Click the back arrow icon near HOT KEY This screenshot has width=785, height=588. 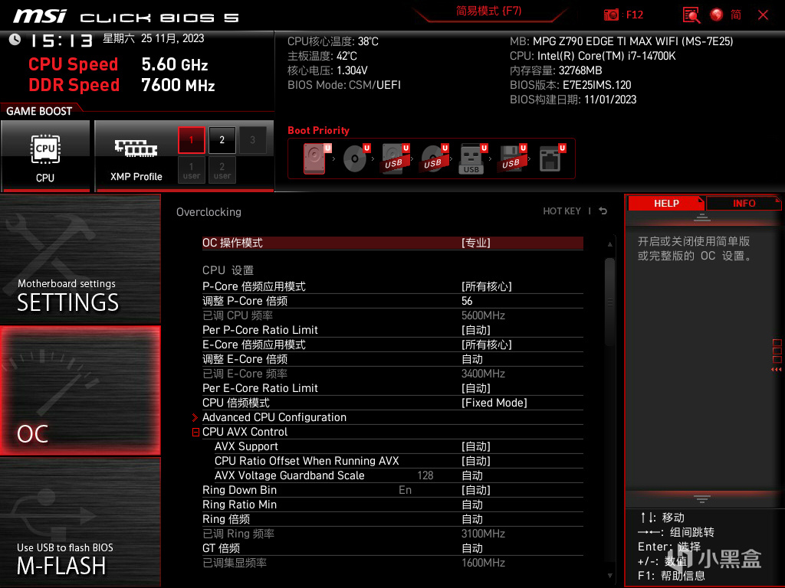coord(603,211)
